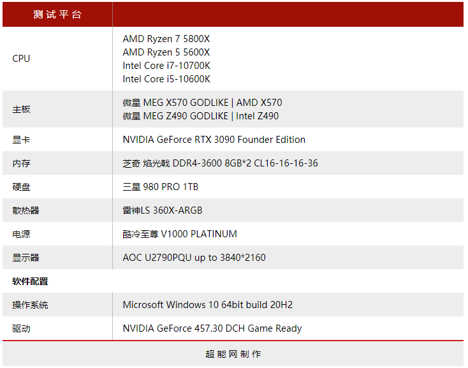The image size is (468, 368).
Task: Select the 驱动 row label
Action: pyautogui.click(x=21, y=328)
